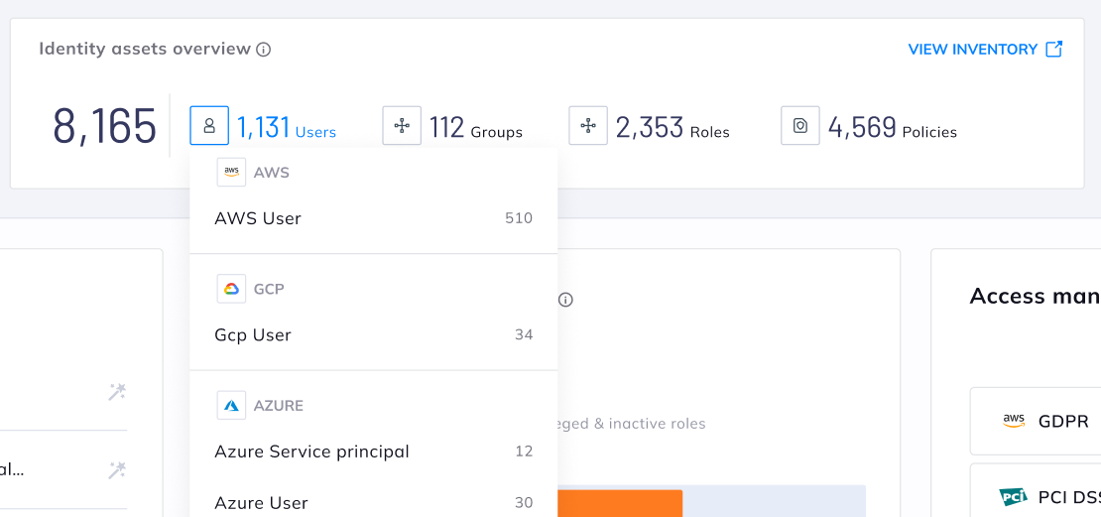The height and width of the screenshot is (517, 1101).
Task: Click info icon beside Identity assets overview
Action: click(x=264, y=50)
